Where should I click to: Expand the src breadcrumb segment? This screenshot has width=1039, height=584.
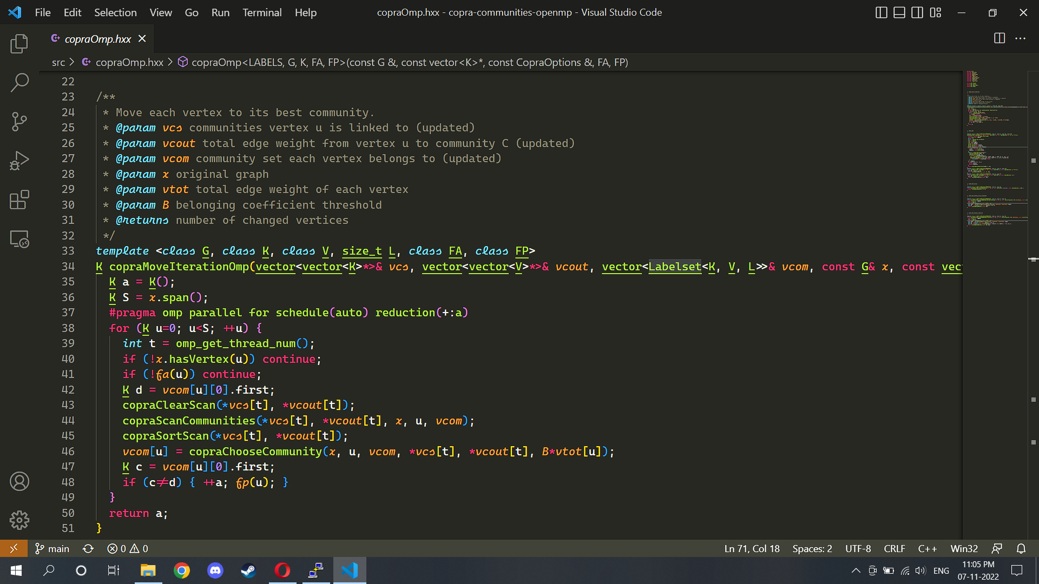pos(58,63)
